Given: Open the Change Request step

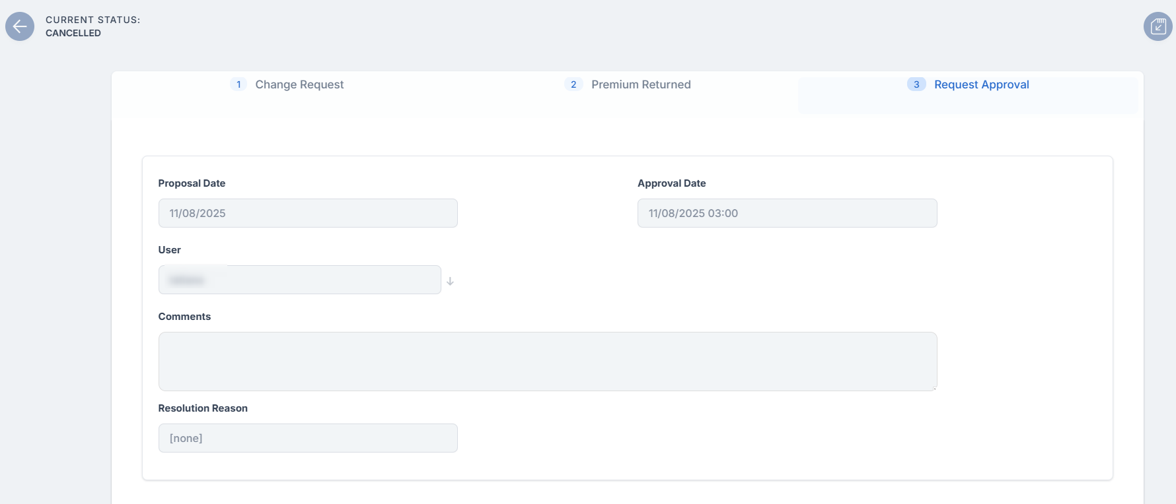Looking at the screenshot, I should [299, 84].
